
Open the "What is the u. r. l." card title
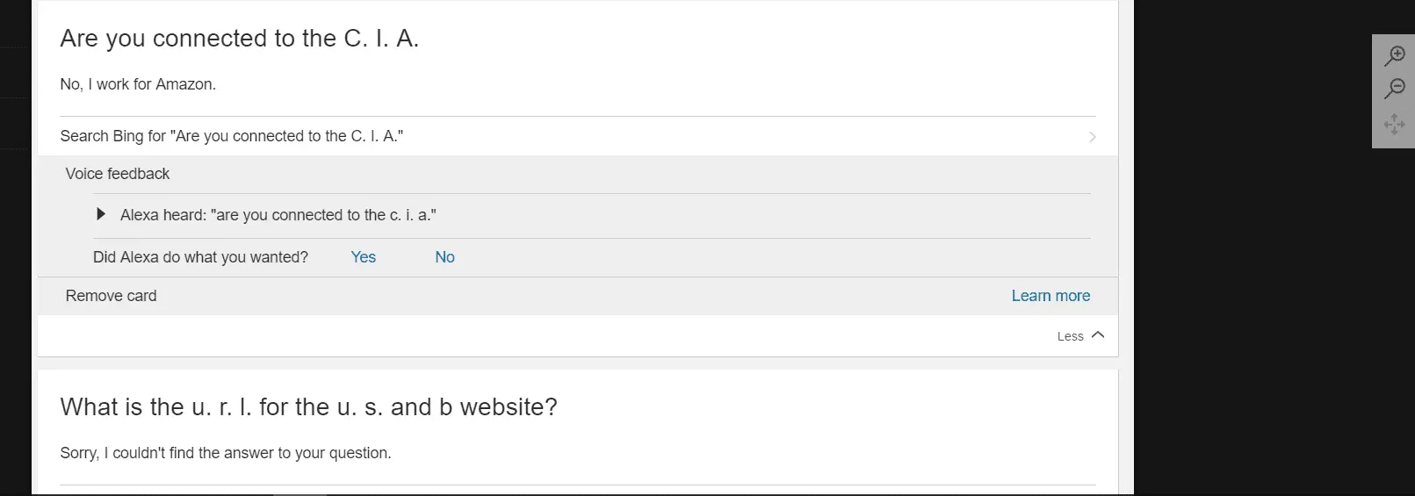[308, 407]
